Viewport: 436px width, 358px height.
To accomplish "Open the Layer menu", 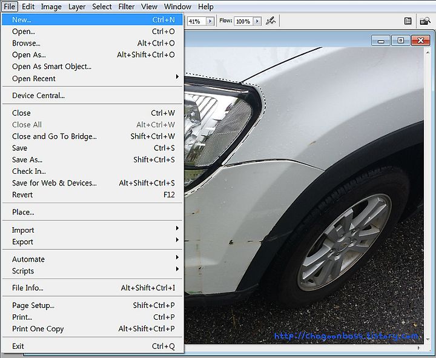I will pos(77,7).
